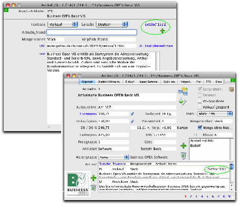Image resolution: width=240 pixels, height=208 pixels.
Task: Click the pen icon beside Listenpreis
Action: [133, 114]
